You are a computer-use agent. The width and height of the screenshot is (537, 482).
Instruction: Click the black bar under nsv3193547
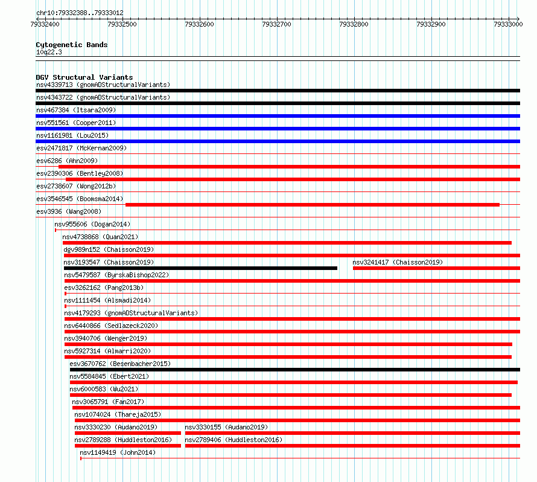pyautogui.click(x=200, y=268)
